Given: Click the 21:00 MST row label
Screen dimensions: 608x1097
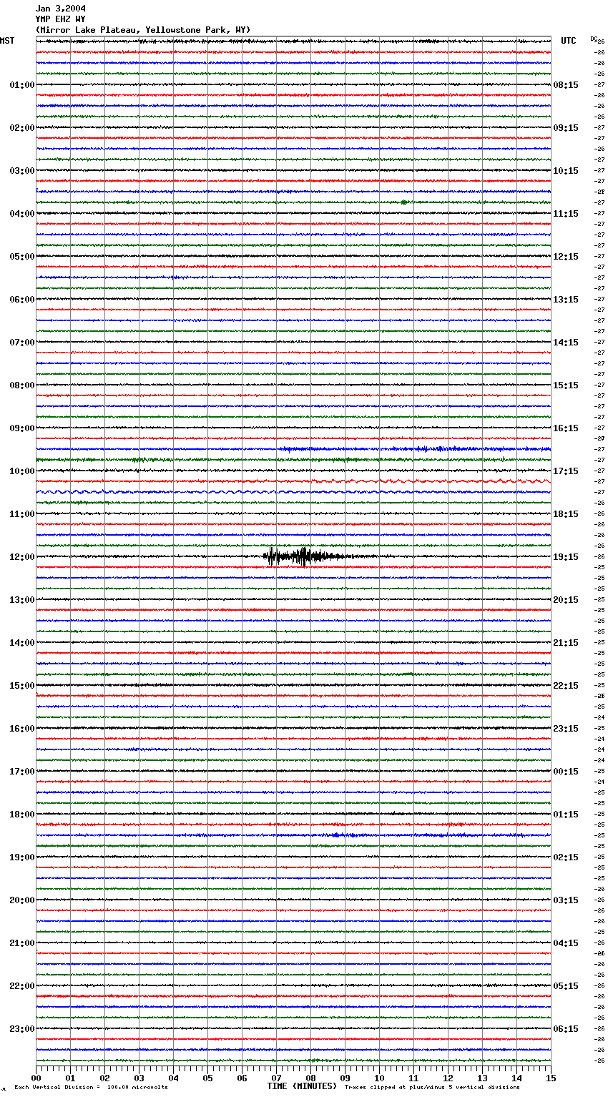Looking at the screenshot, I should coord(21,943).
